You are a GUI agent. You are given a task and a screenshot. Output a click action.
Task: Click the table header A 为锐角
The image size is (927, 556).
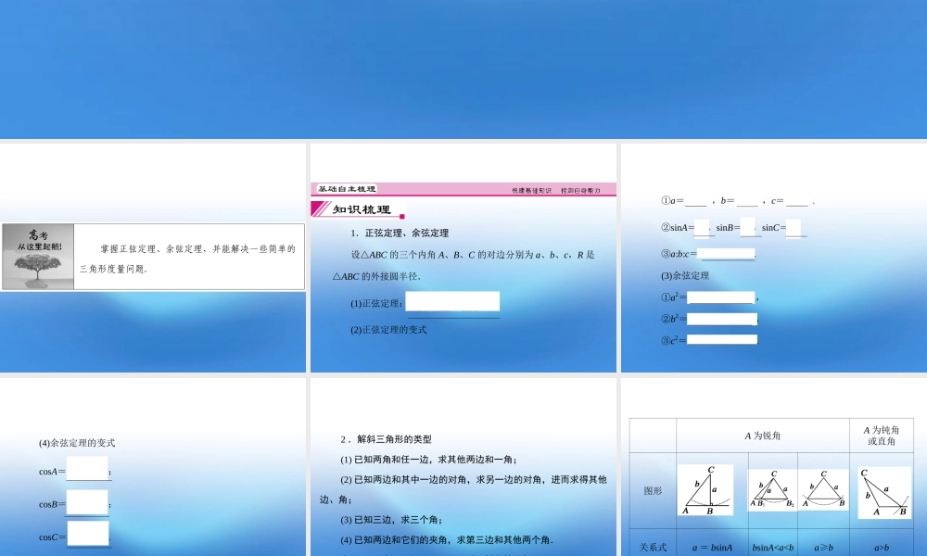click(x=762, y=436)
